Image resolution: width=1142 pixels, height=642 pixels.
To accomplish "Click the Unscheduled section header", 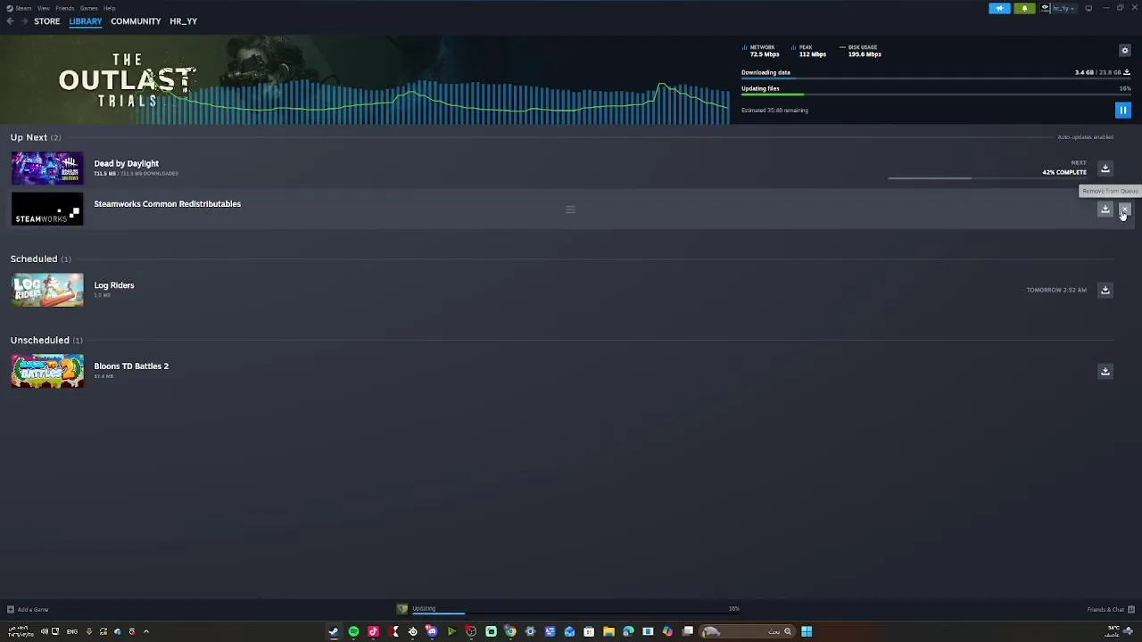I will click(x=46, y=340).
